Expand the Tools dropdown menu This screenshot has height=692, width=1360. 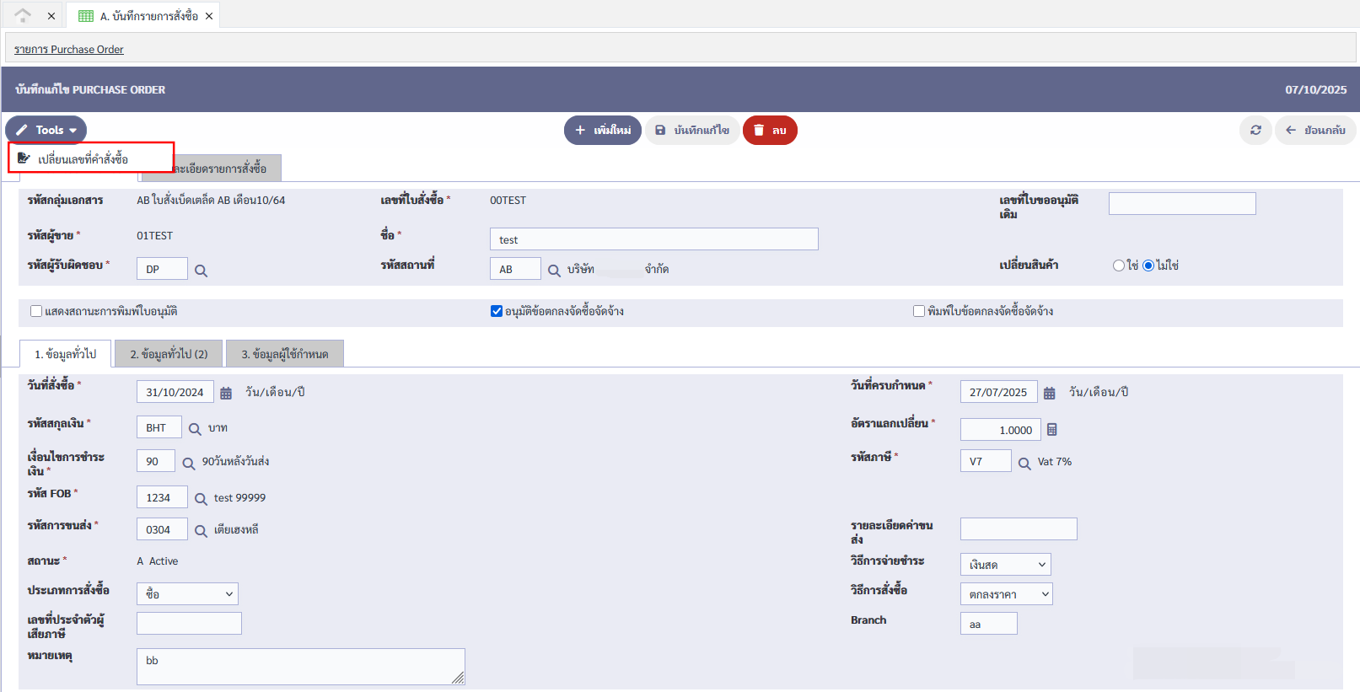(x=47, y=131)
